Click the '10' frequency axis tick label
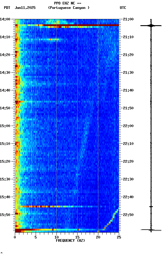This screenshot has width=164, height=256. pos(56,237)
